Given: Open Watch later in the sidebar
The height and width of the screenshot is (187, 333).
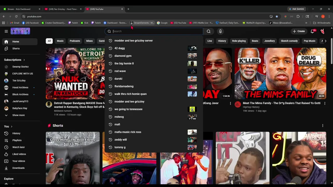Looking at the screenshot, I should (20, 147).
